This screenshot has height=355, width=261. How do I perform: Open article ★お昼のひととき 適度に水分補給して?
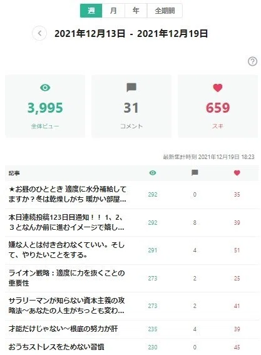[x=67, y=194]
